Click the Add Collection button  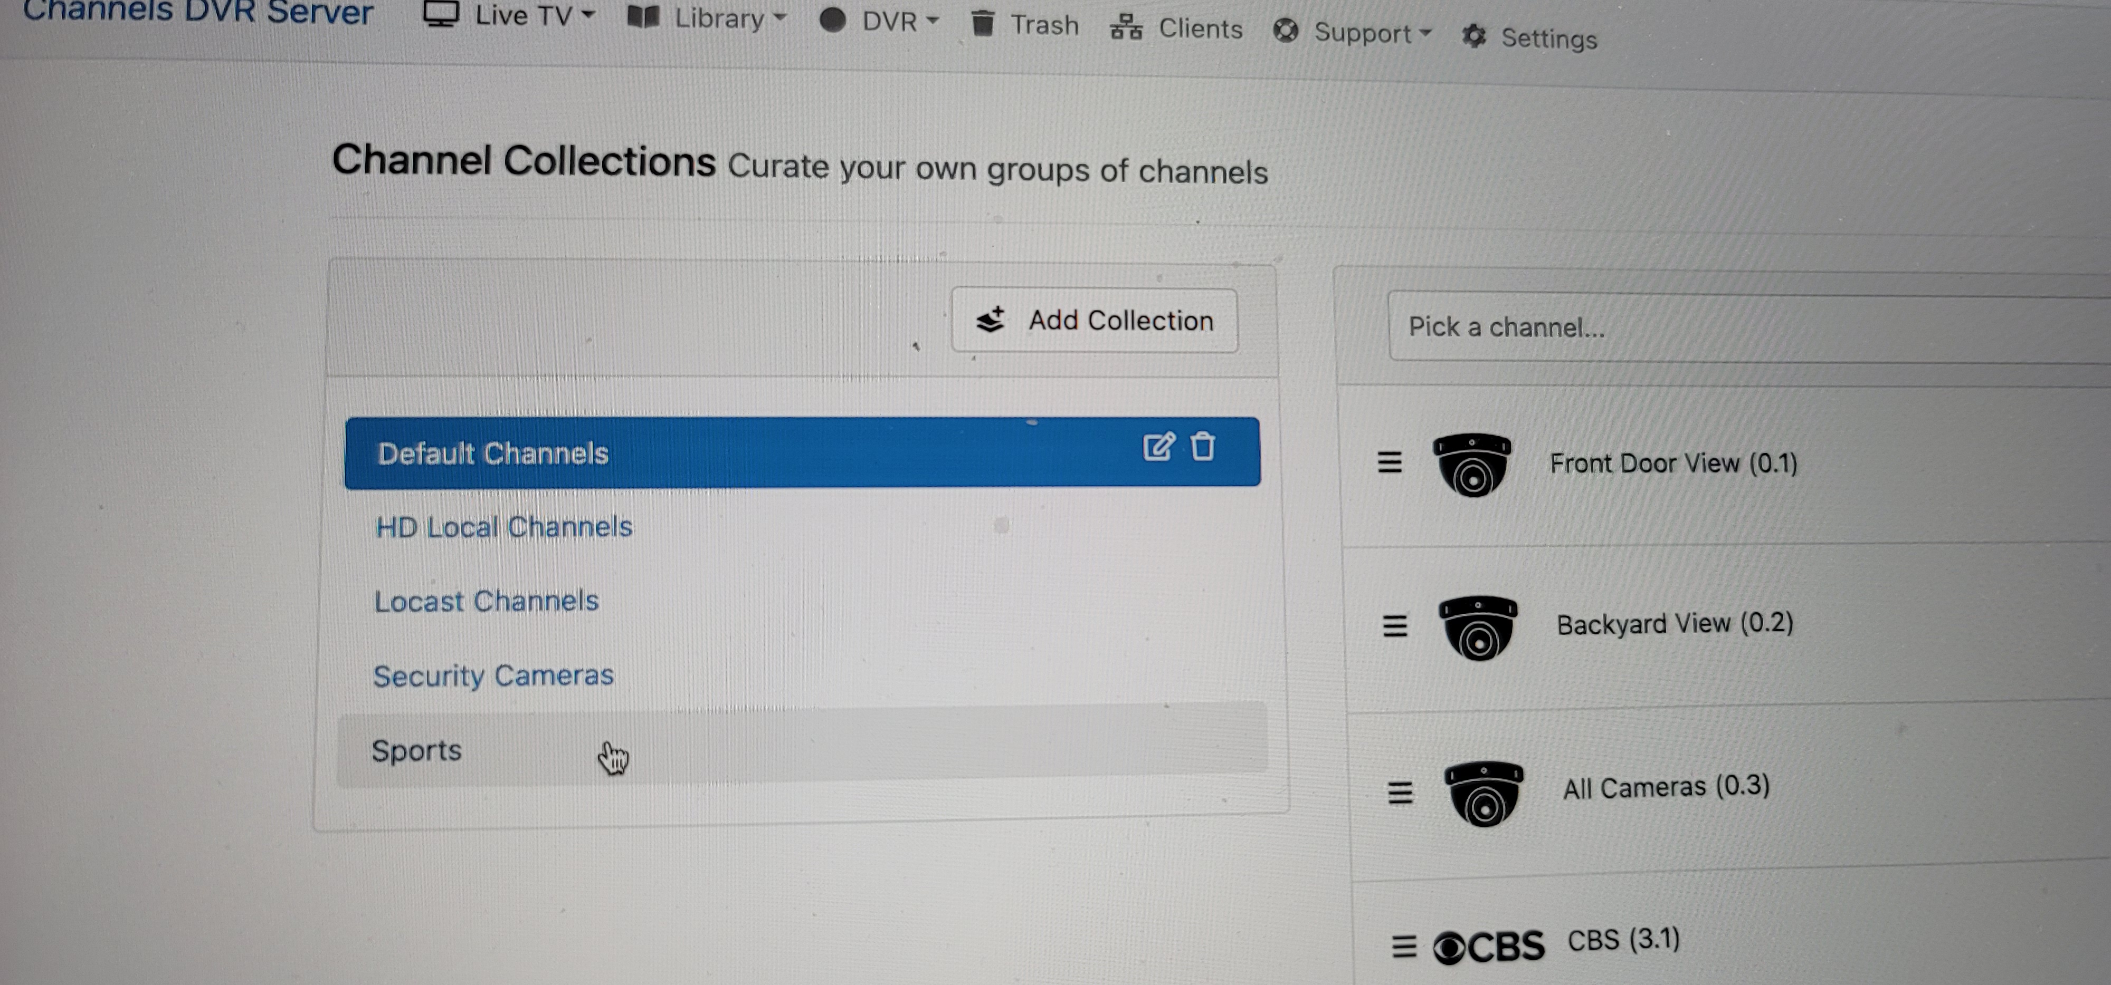1094,320
